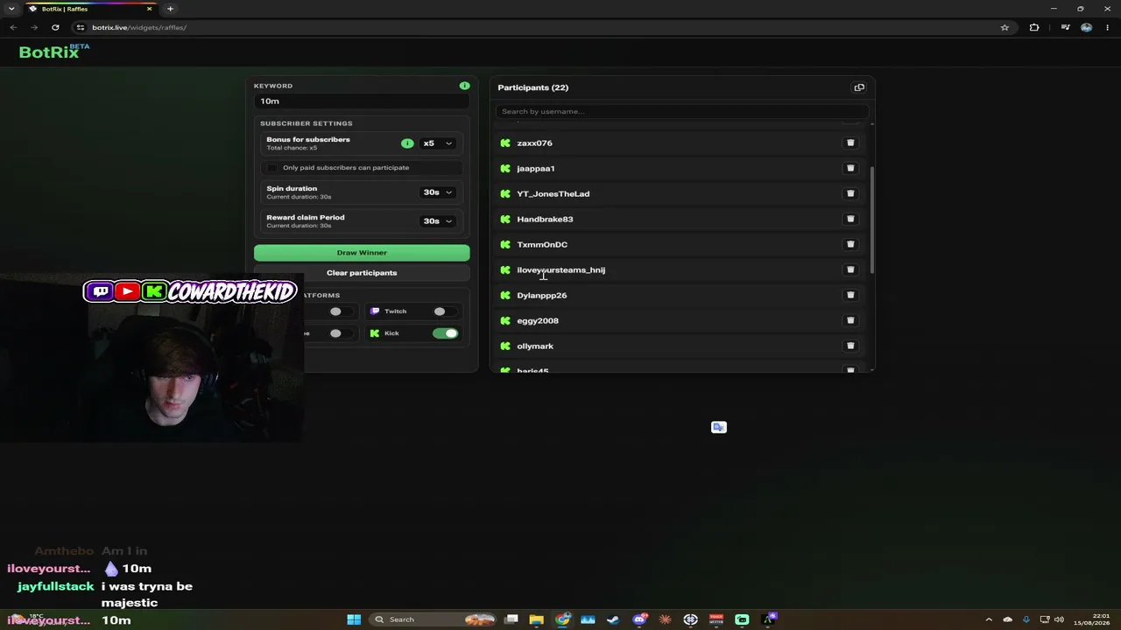Select participant name eggy2008

pyautogui.click(x=538, y=320)
